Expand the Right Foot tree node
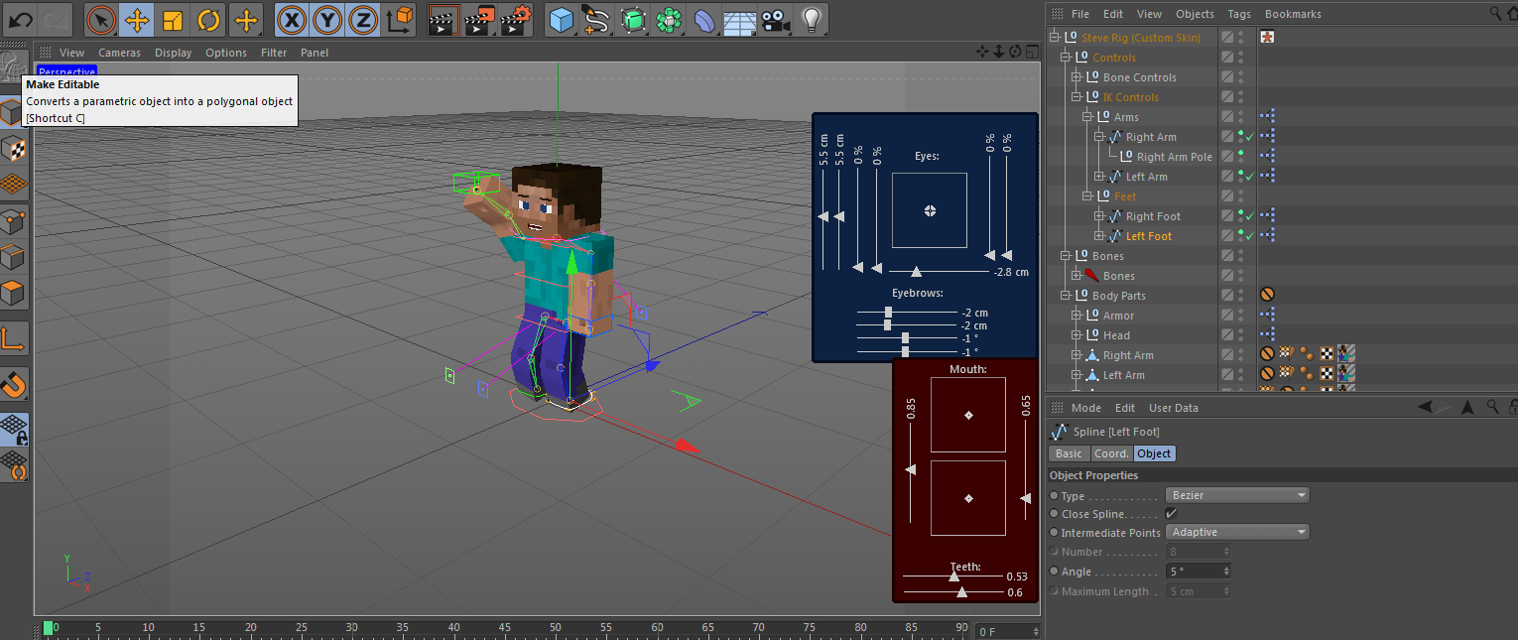The width and height of the screenshot is (1518, 640). coord(1098,216)
